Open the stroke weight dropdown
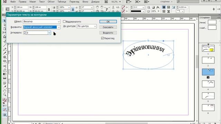This screenshot has height=124, width=221. point(143,7)
